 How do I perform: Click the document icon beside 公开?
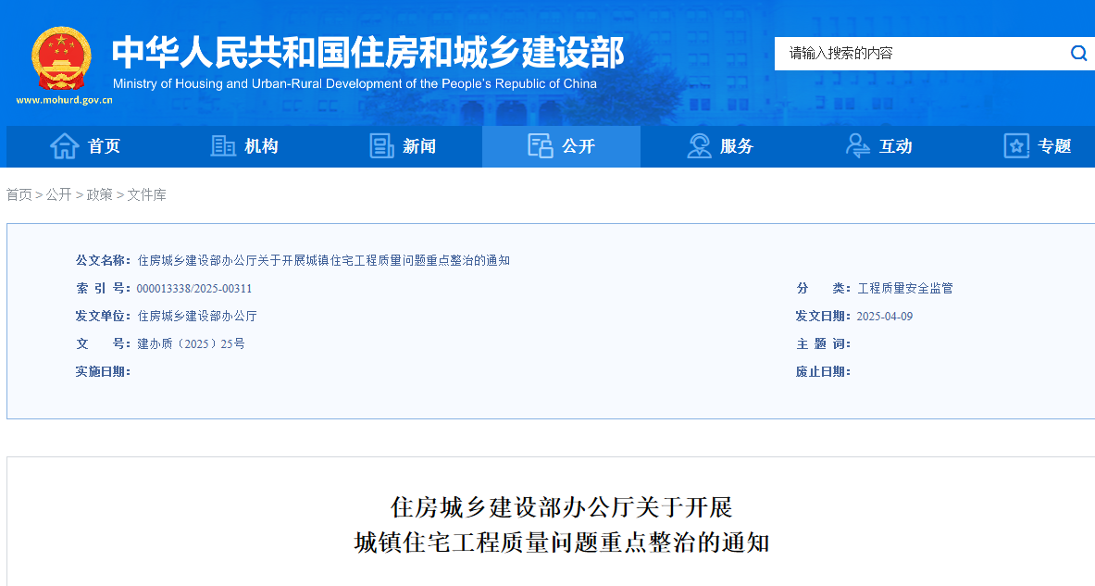click(541, 146)
